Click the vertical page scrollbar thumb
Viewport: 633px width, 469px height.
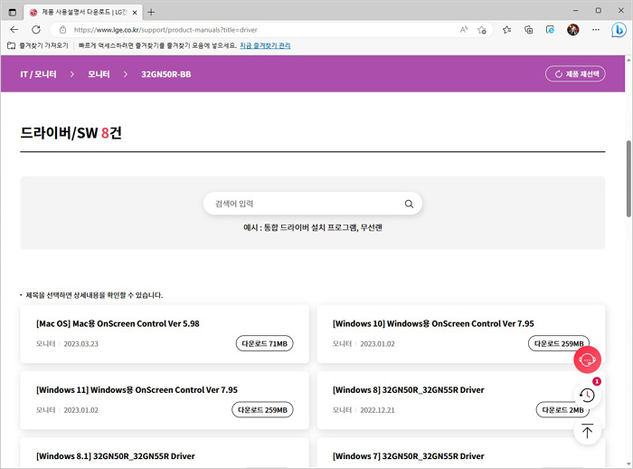[x=628, y=178]
